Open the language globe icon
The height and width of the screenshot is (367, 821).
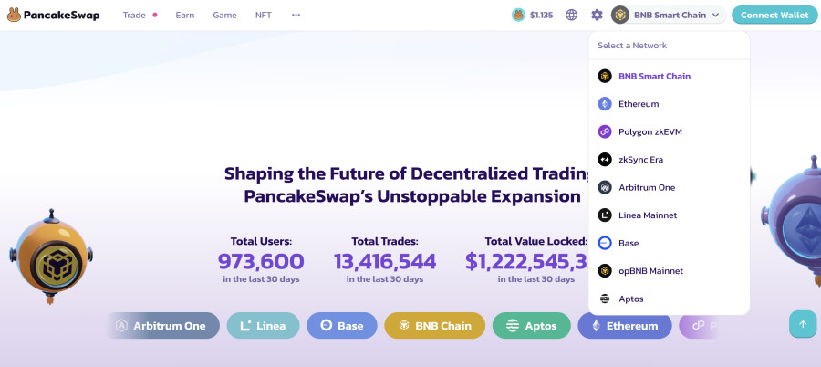(572, 15)
